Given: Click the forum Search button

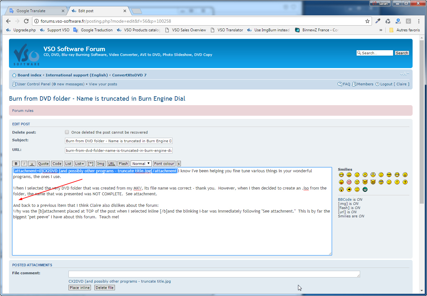Looking at the screenshot, I should coord(402,53).
